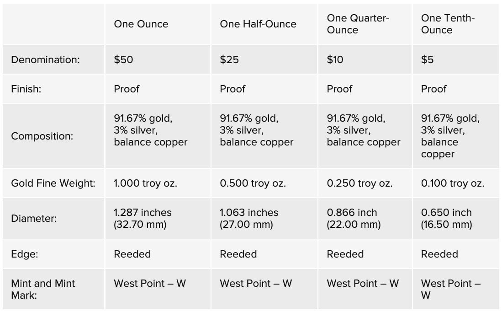The width and height of the screenshot is (502, 312).
Task: Click the 0.500 troy oz. value
Action: [253, 183]
